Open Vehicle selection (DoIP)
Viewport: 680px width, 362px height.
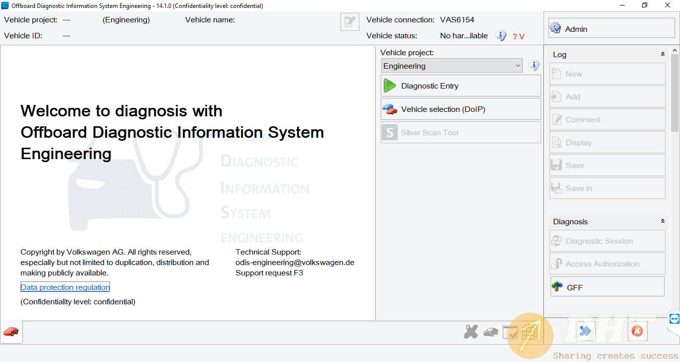click(x=460, y=109)
